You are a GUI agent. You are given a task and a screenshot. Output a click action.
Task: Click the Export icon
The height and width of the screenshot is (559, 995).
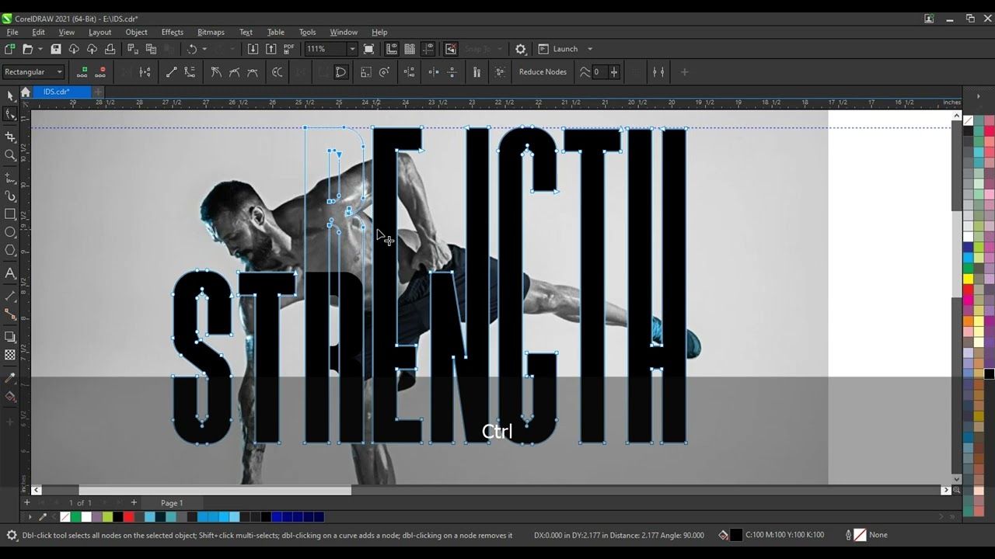271,49
